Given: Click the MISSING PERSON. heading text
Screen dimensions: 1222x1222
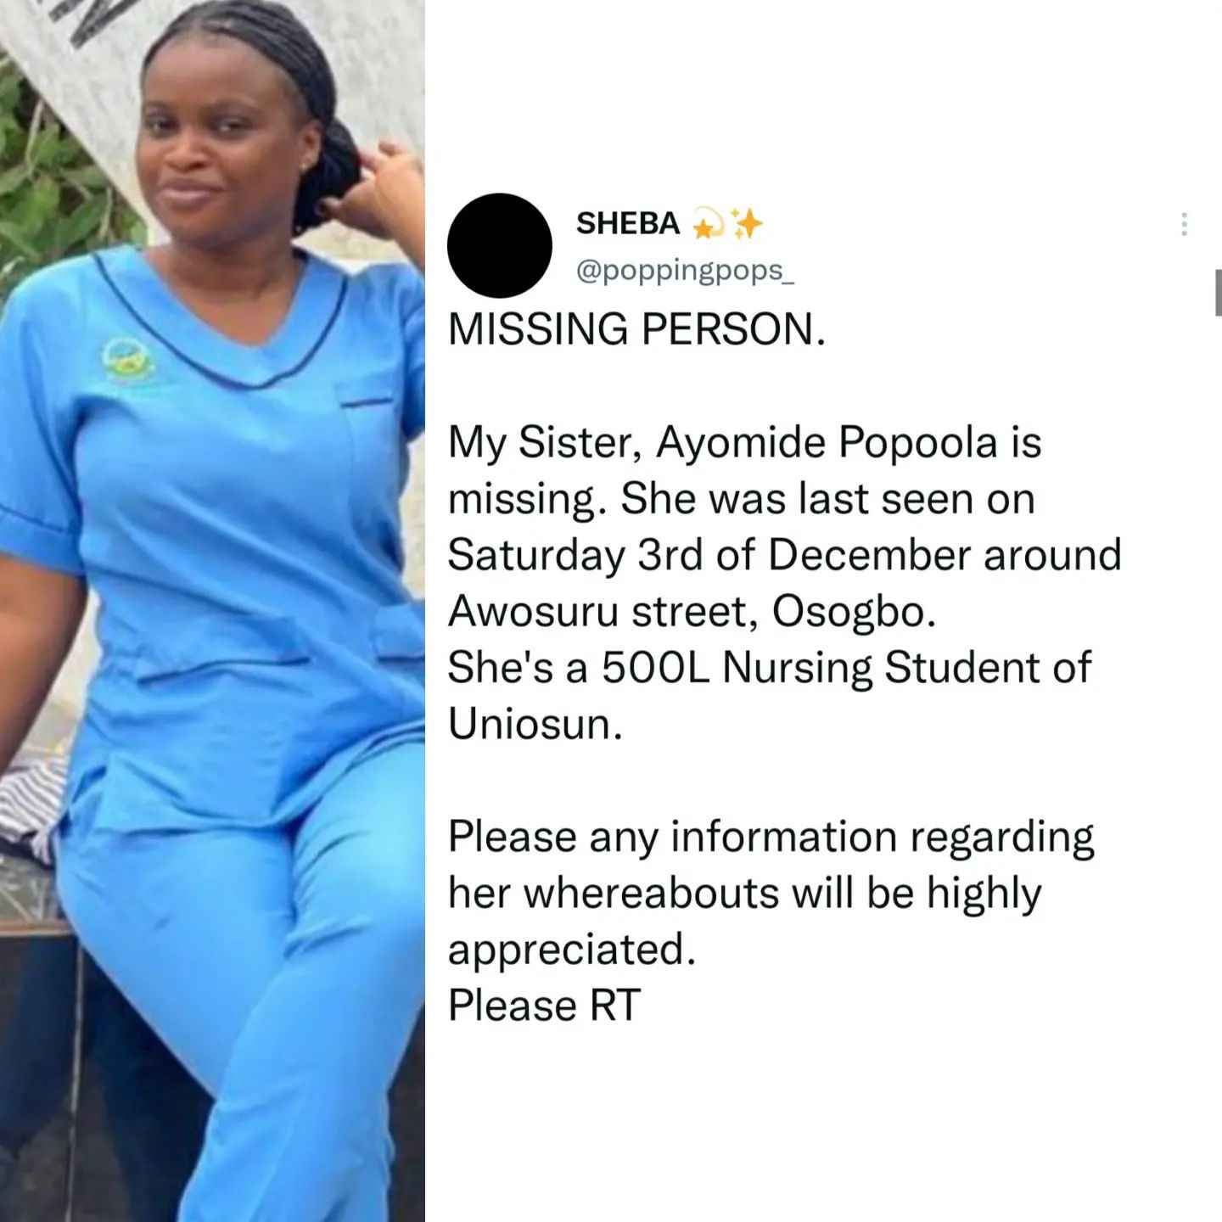Looking at the screenshot, I should click(636, 329).
